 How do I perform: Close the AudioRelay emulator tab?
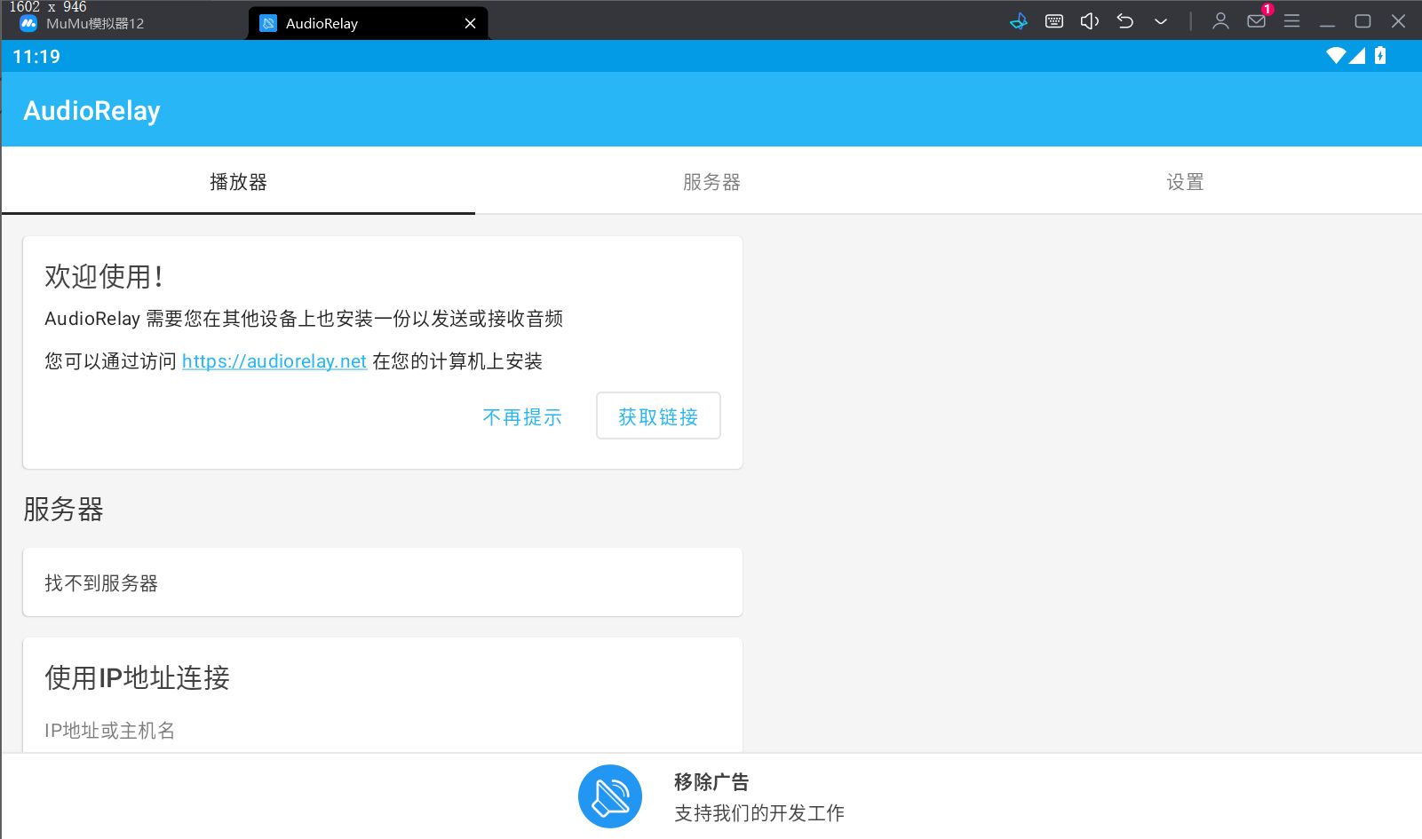coord(471,24)
